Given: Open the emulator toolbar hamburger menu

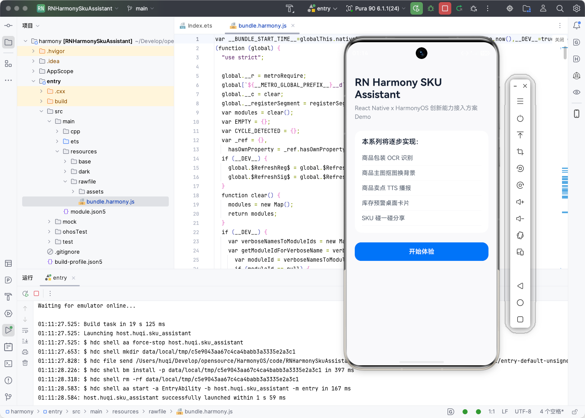Looking at the screenshot, I should (520, 101).
